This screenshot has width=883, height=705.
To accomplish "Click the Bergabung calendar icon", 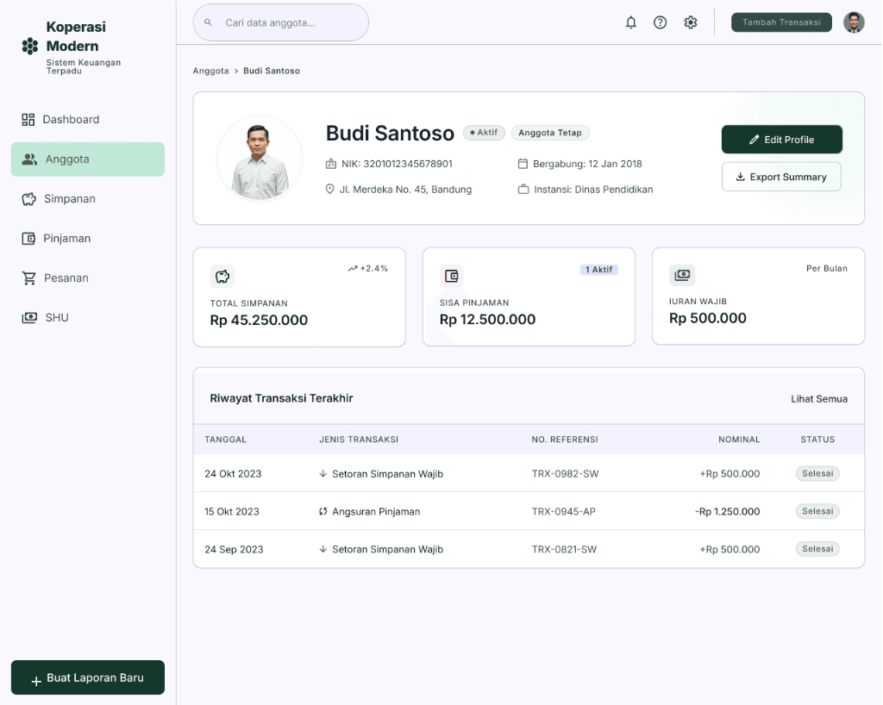I will coord(523,164).
